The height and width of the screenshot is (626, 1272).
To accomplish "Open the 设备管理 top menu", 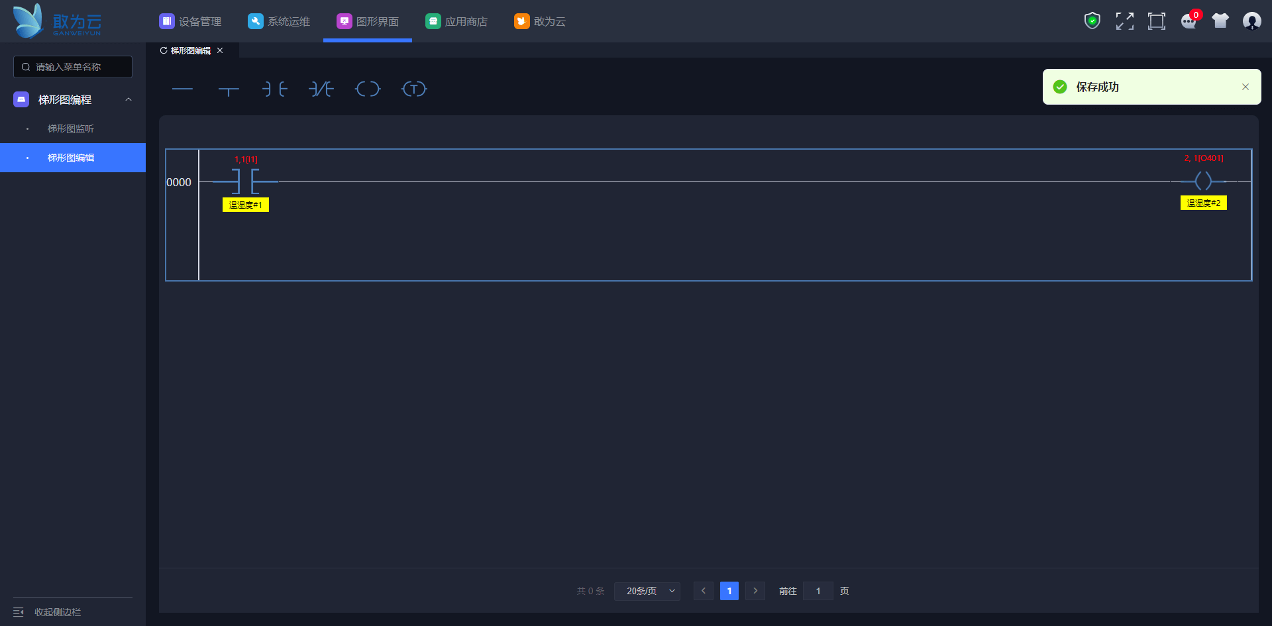I will click(190, 21).
